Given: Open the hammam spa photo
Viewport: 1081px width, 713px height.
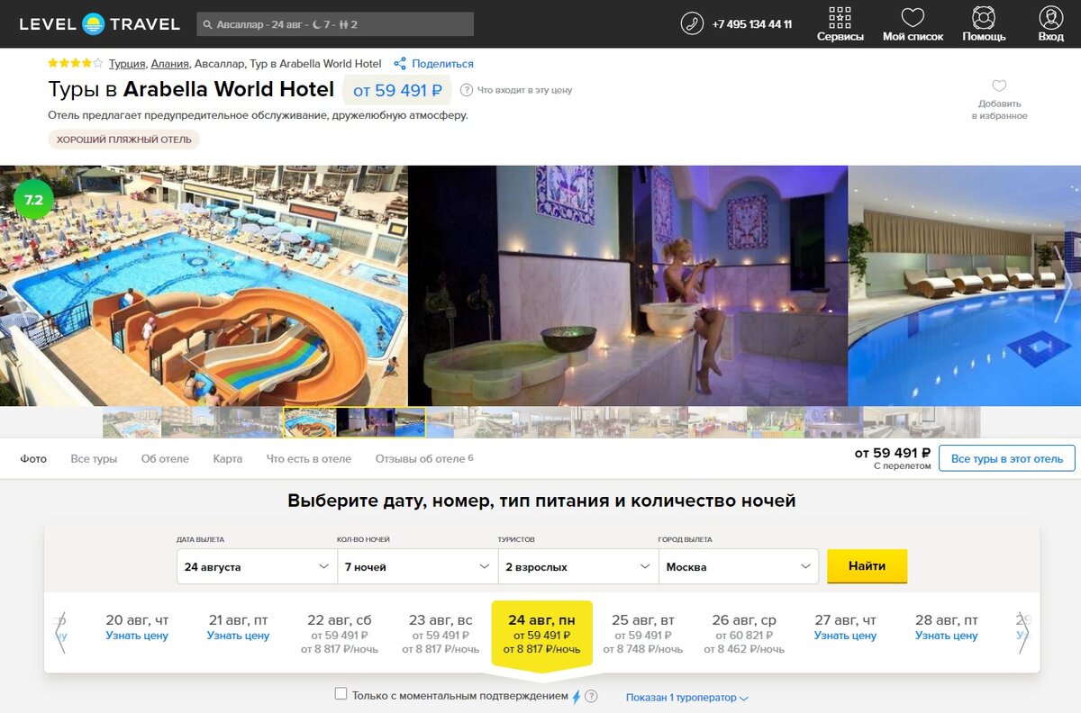Looking at the screenshot, I should pos(628,286).
